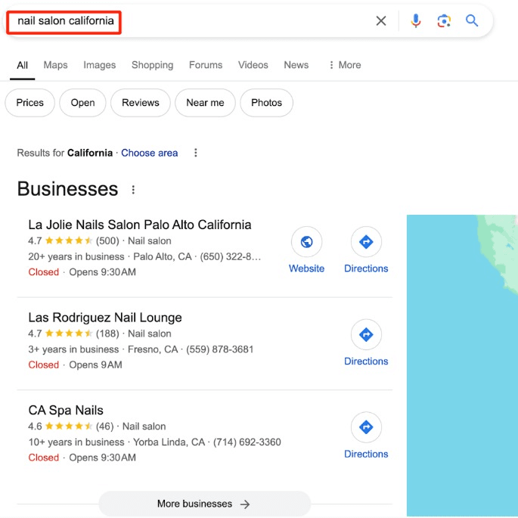Screen dimensions: 518x518
Task: Click Directions icon for Las Rodriguez Nail Lounge
Action: [366, 334]
